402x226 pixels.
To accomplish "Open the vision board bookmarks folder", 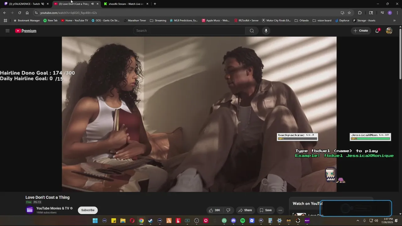I will pos(322,20).
